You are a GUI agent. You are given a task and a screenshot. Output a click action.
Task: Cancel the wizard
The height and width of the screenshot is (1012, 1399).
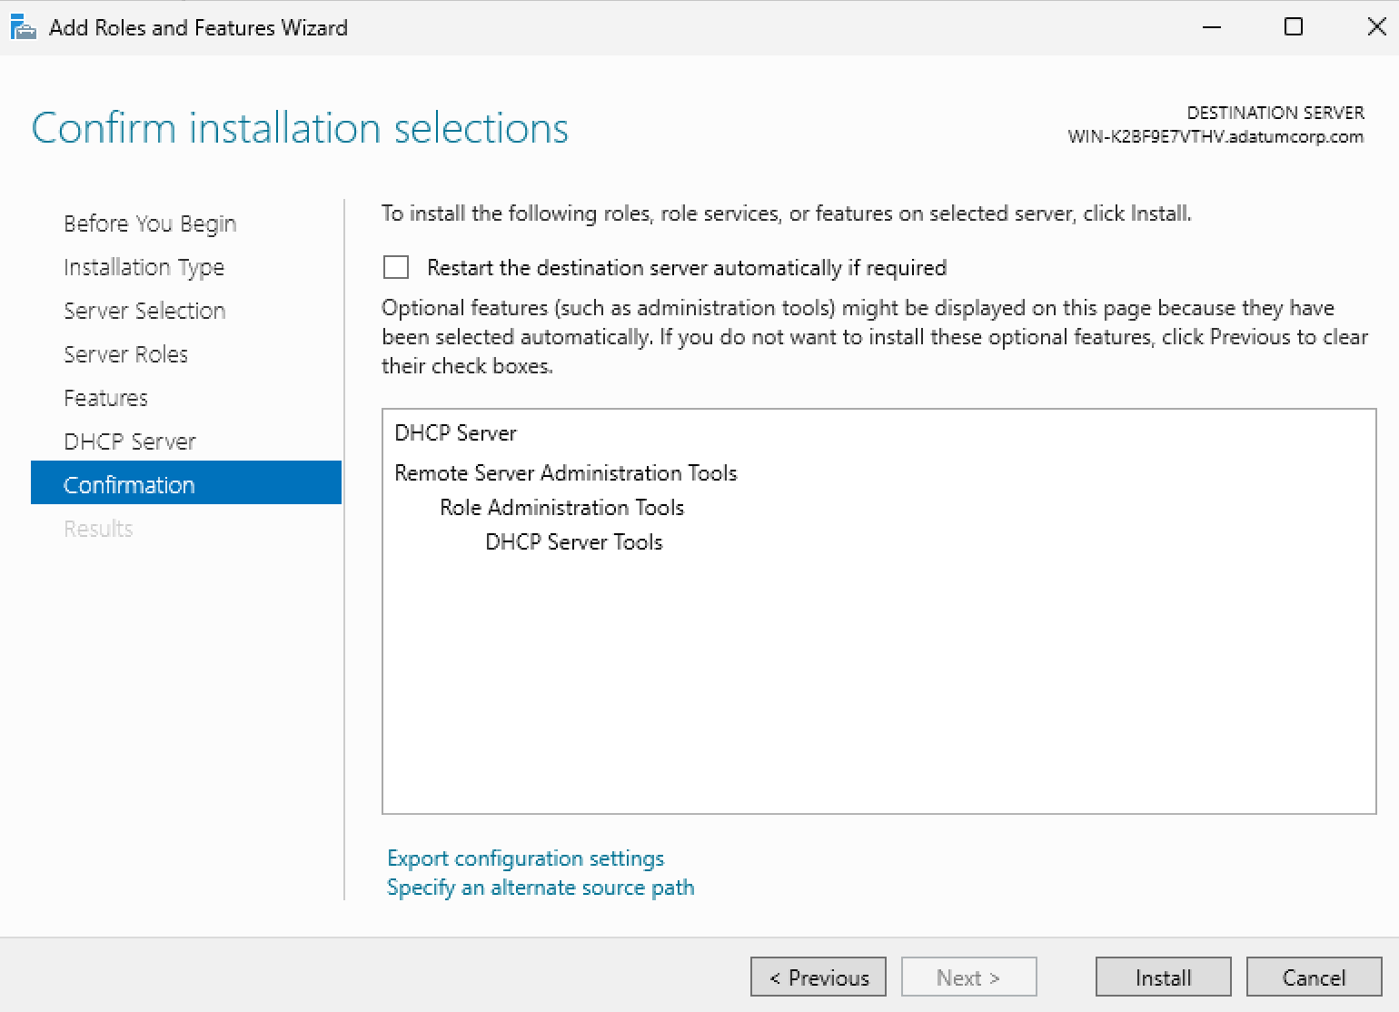[1314, 977]
